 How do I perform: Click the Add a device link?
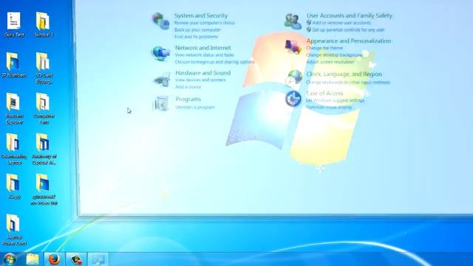point(188,87)
